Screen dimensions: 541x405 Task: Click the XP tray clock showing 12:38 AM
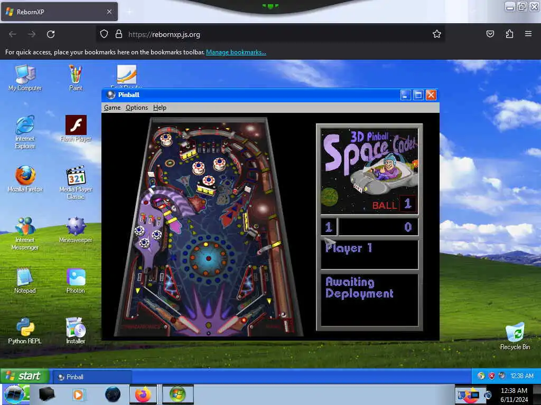(x=521, y=375)
